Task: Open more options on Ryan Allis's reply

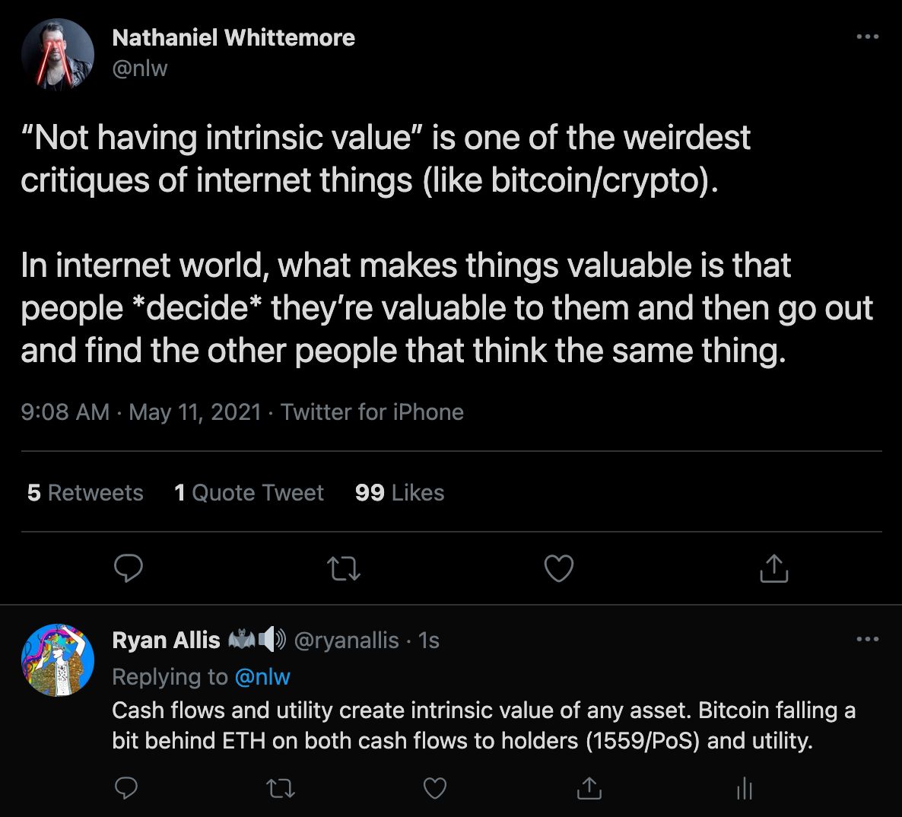Action: [867, 639]
